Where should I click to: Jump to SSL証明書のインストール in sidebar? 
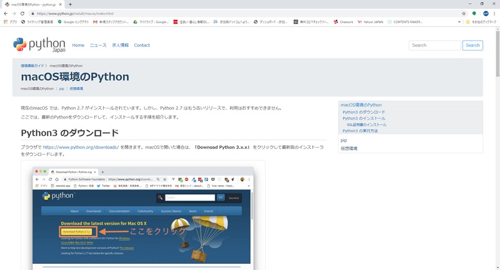(366, 125)
